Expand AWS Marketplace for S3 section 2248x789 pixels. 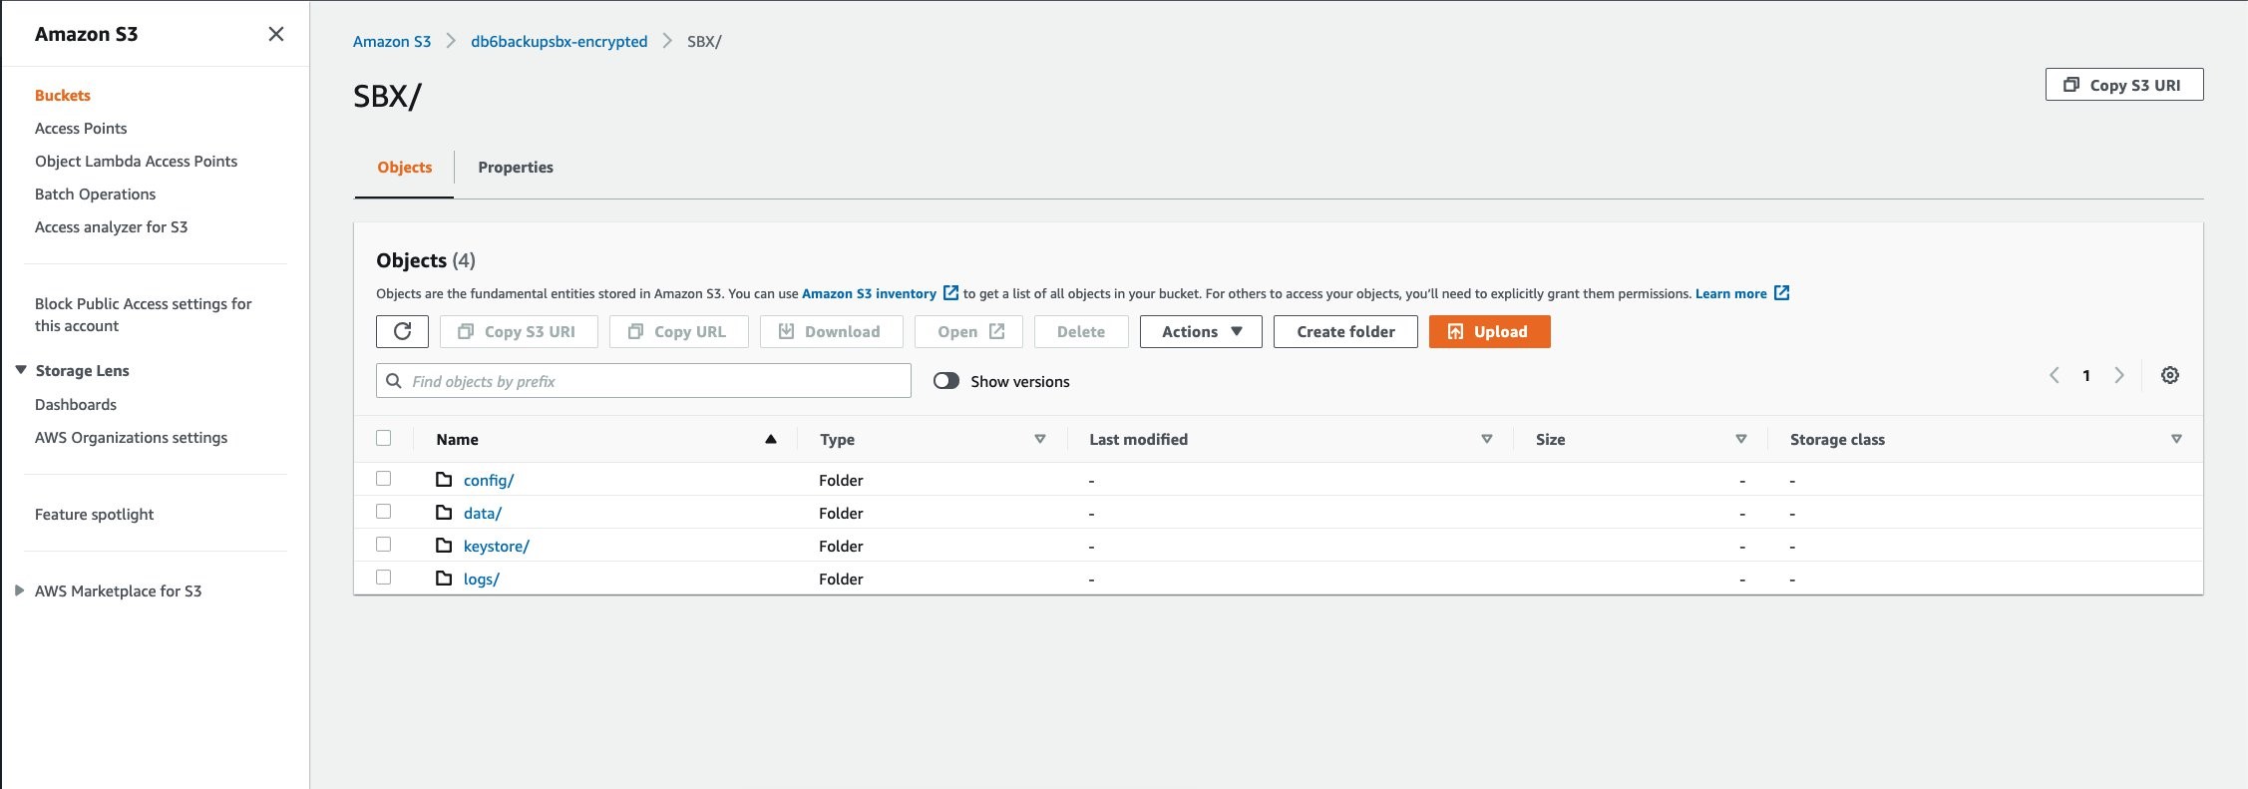coord(19,591)
